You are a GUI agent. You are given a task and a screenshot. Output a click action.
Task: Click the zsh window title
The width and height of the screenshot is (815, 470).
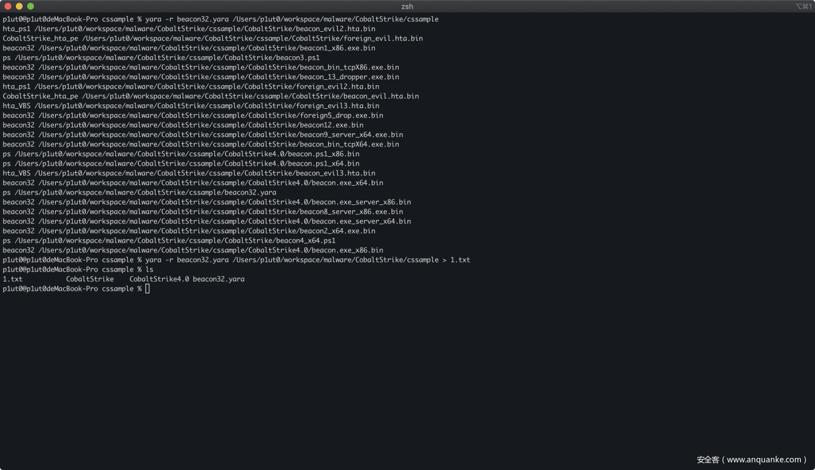pos(407,7)
